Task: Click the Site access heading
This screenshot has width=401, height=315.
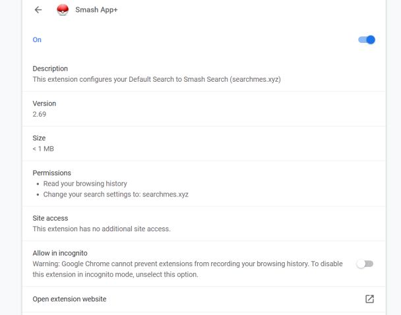Action: pos(50,218)
